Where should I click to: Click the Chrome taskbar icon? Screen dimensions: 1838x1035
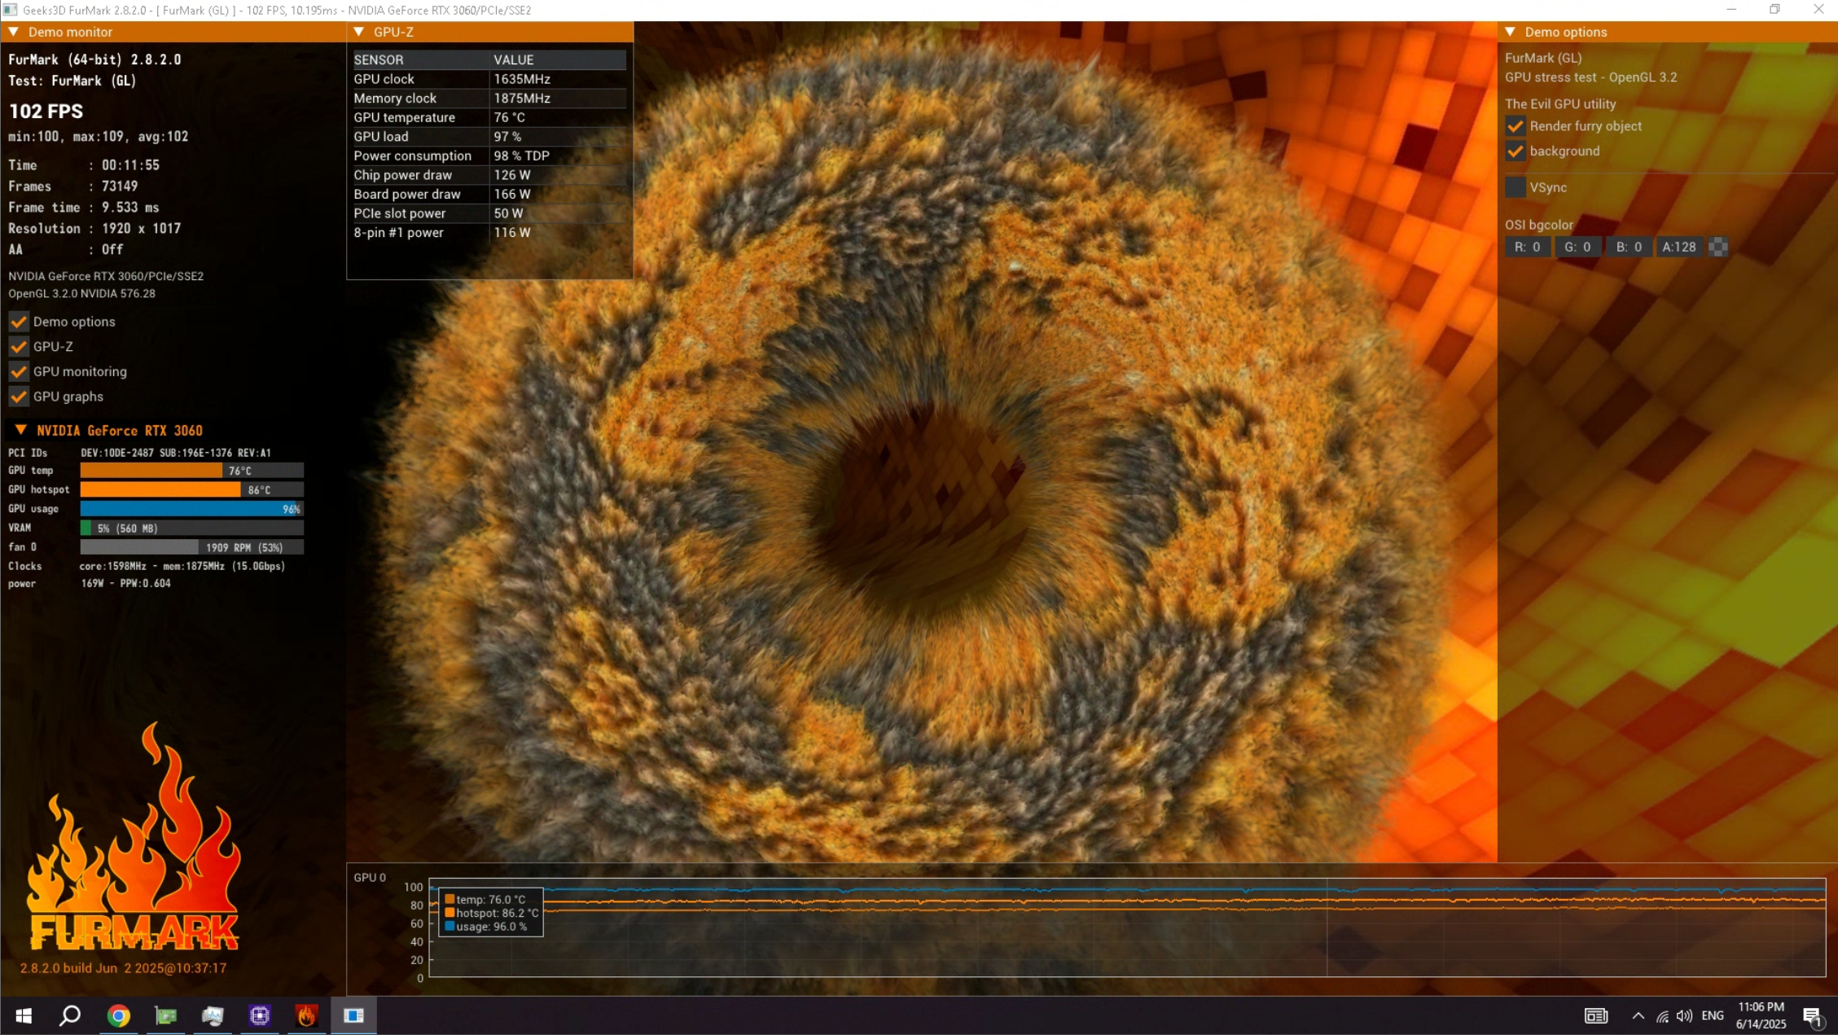119,1015
